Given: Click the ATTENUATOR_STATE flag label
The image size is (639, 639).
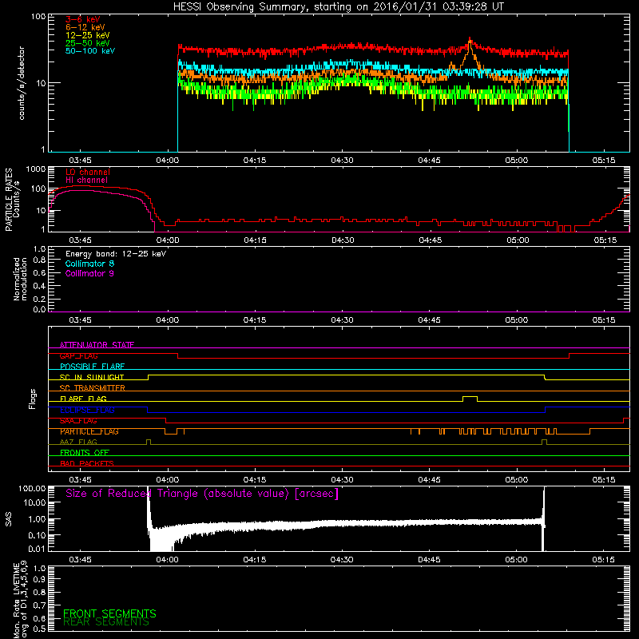Looking at the screenshot, I should pyautogui.click(x=97, y=345).
